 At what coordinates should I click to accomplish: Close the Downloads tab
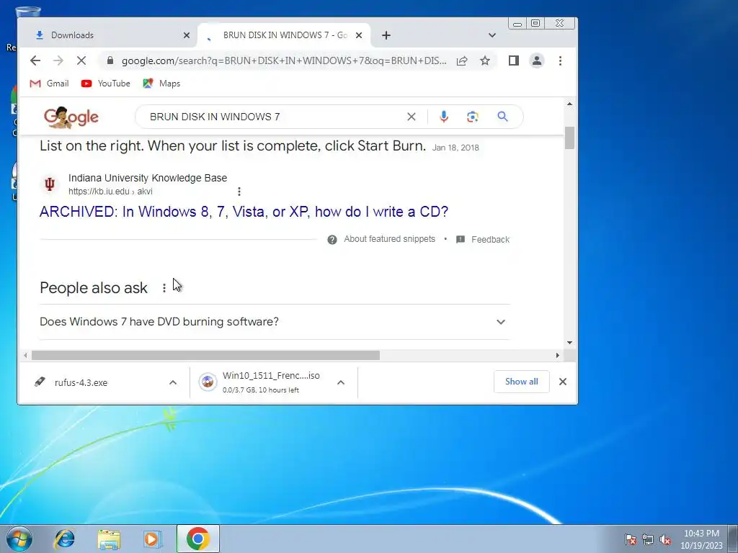[187, 35]
